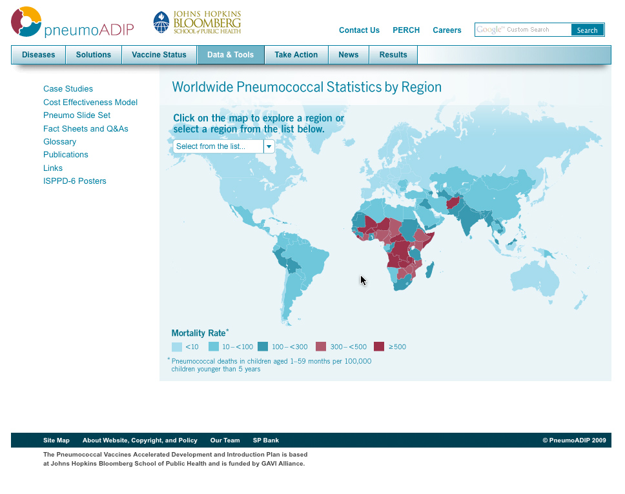
Task: Open the Diseases navigation tab
Action: [x=39, y=55]
